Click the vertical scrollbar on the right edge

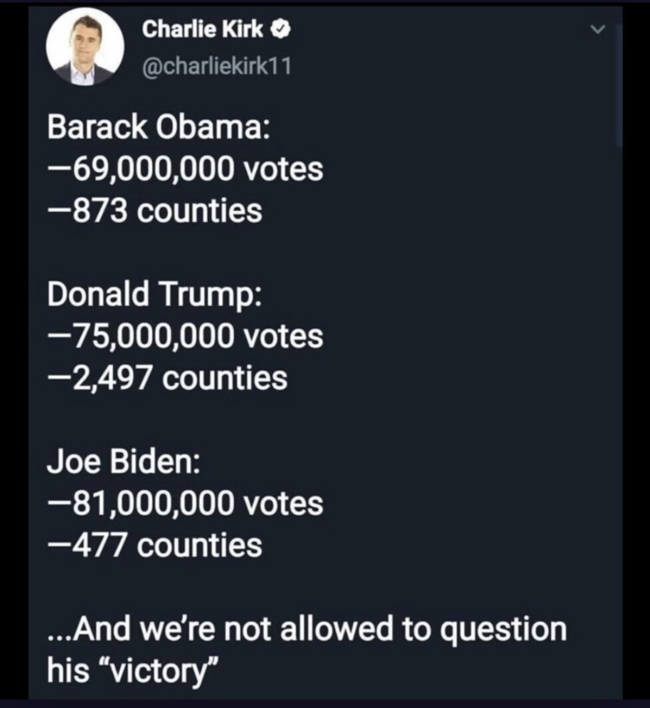pos(618,84)
